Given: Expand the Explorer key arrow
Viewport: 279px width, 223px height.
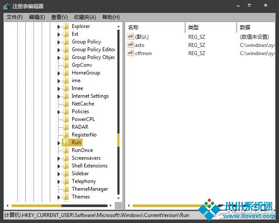Looking at the screenshot, I should [58, 27].
